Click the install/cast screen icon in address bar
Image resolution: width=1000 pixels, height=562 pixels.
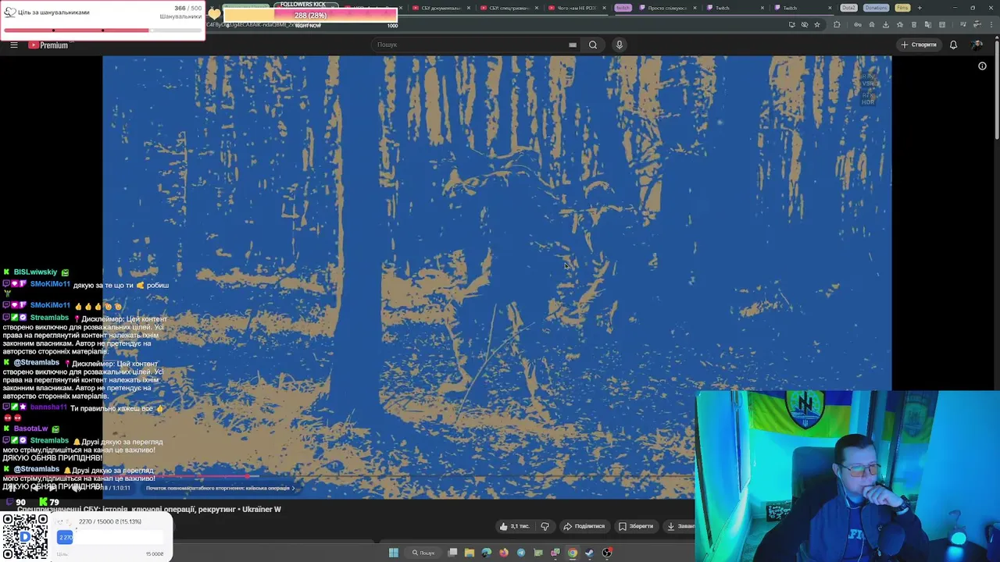click(x=792, y=24)
